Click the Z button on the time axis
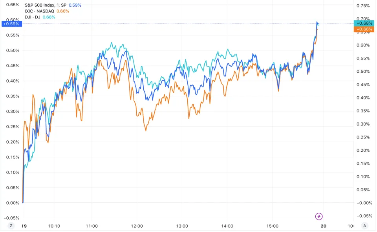This screenshot has width=377, height=232. click(x=11, y=226)
